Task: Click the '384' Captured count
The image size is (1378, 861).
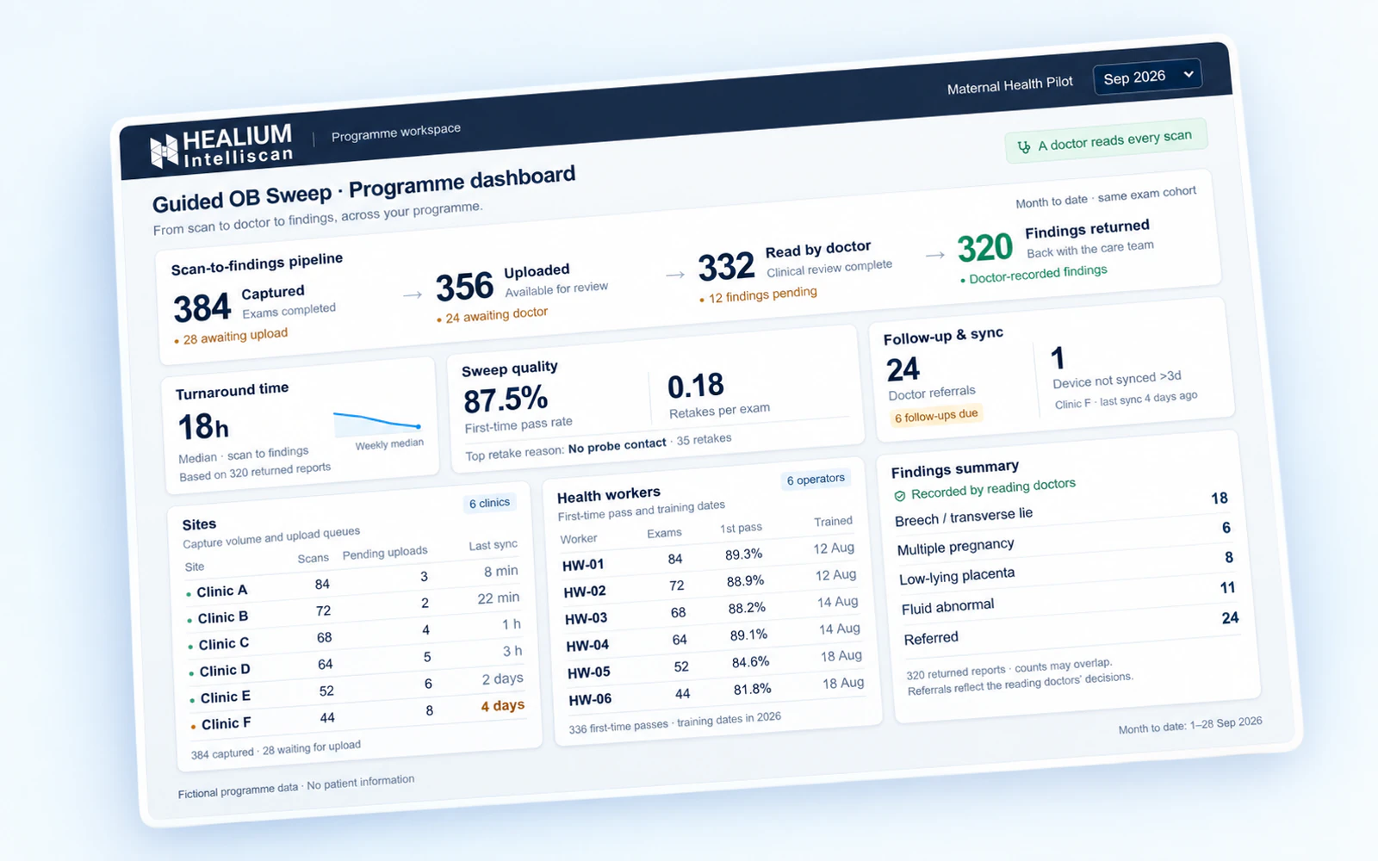Action: [x=202, y=308]
